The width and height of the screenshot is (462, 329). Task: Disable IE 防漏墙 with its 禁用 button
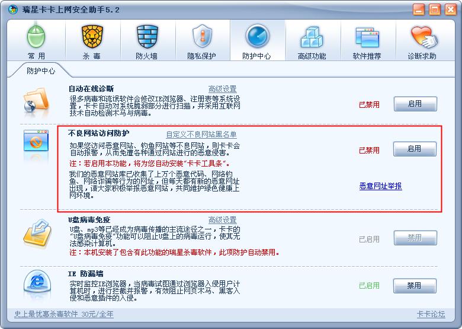(x=415, y=286)
